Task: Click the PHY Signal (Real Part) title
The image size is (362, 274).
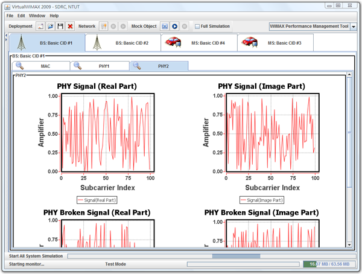Action: 97,86
